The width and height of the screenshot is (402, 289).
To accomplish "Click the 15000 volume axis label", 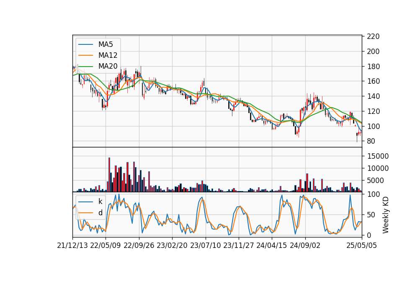I will click(378, 156).
